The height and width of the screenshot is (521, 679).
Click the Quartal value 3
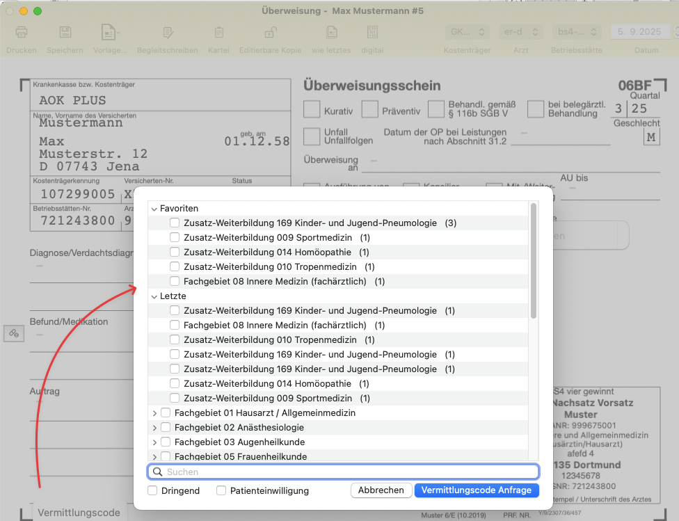tap(618, 109)
